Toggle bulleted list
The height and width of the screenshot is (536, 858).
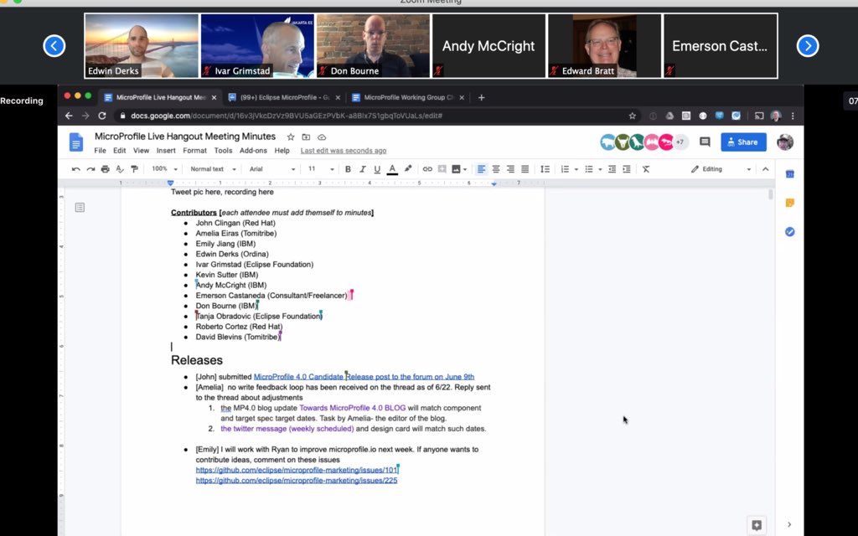point(589,169)
